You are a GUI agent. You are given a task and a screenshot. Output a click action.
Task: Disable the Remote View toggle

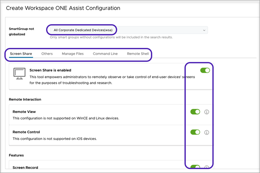point(195,112)
